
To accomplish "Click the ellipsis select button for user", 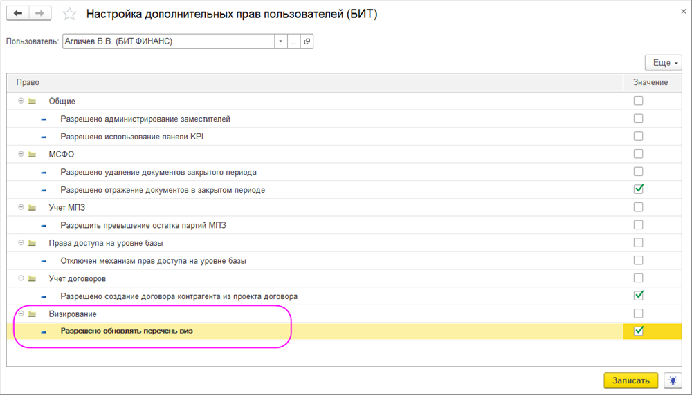I will (x=294, y=41).
